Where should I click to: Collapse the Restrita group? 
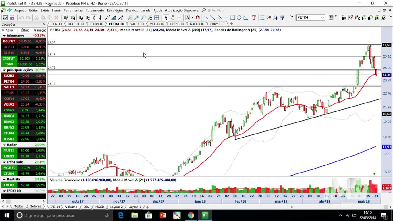(x=4, y=179)
